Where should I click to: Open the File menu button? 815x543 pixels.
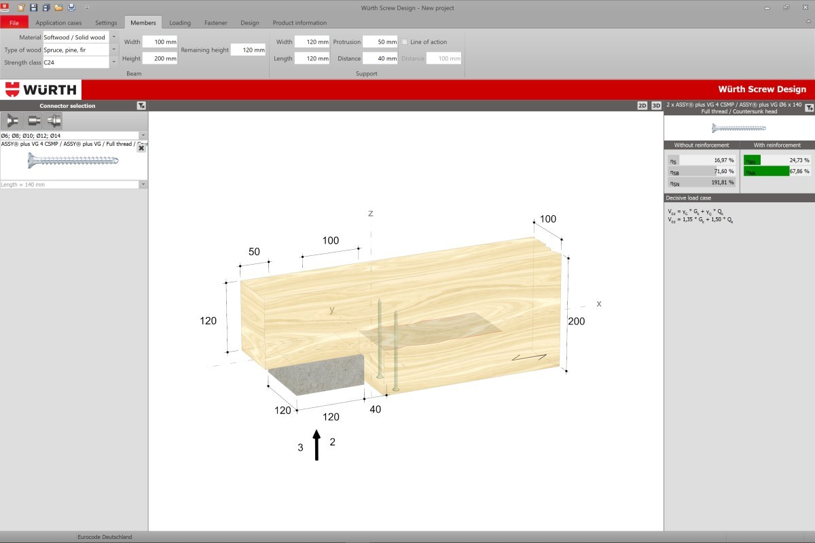pos(14,22)
